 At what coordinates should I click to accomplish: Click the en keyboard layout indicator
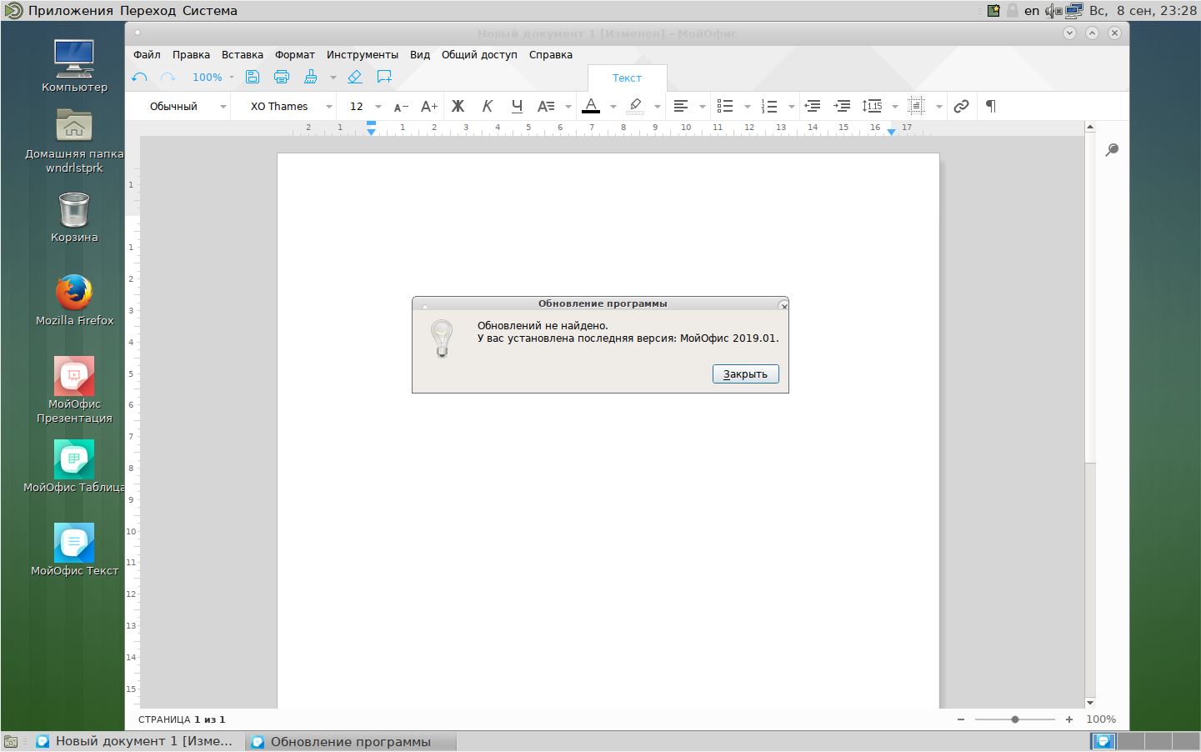point(1032,11)
